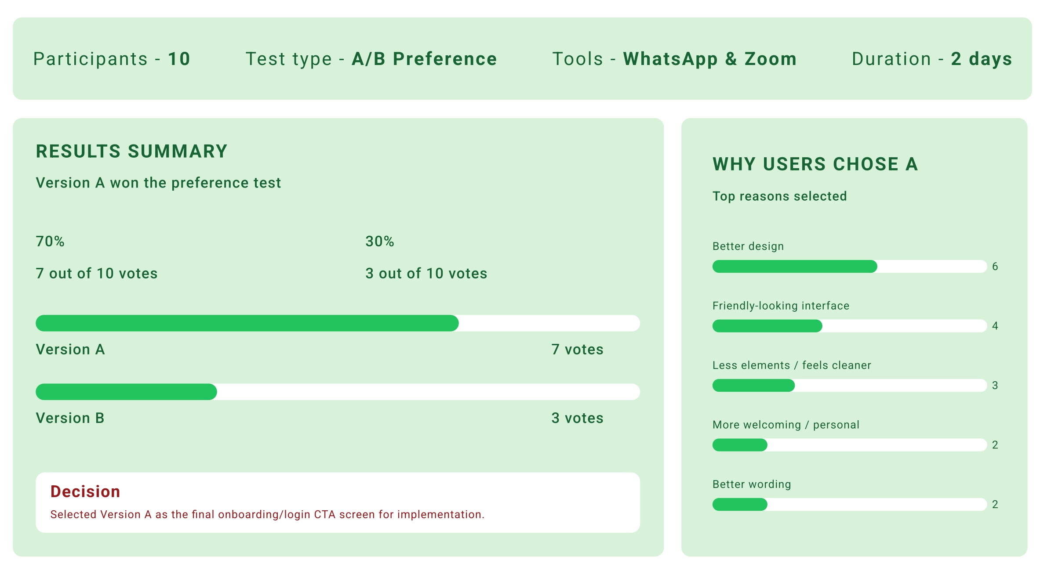Click the Version A vote progress bar
1044x574 pixels.
pyautogui.click(x=337, y=323)
